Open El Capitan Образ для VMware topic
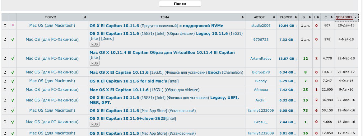Screen dimensions: 363x136 click(144, 90)
